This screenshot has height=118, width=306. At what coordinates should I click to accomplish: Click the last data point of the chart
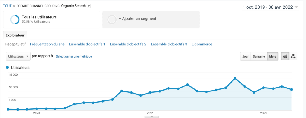pyautogui.click(x=292, y=90)
